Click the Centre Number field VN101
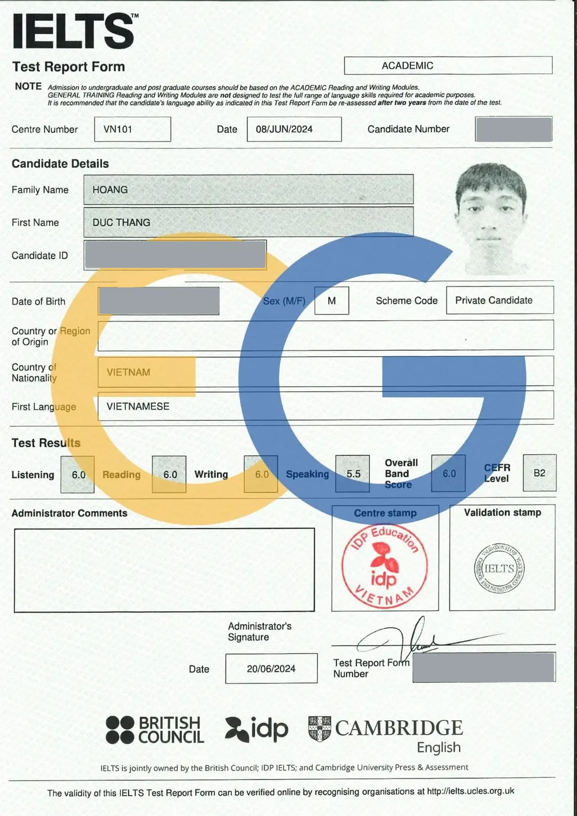Image resolution: width=577 pixels, height=816 pixels. (x=133, y=129)
